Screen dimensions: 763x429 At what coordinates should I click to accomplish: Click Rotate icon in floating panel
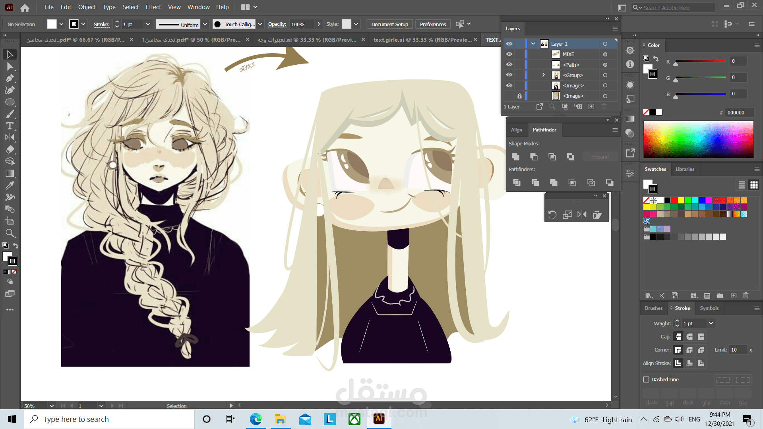click(552, 215)
